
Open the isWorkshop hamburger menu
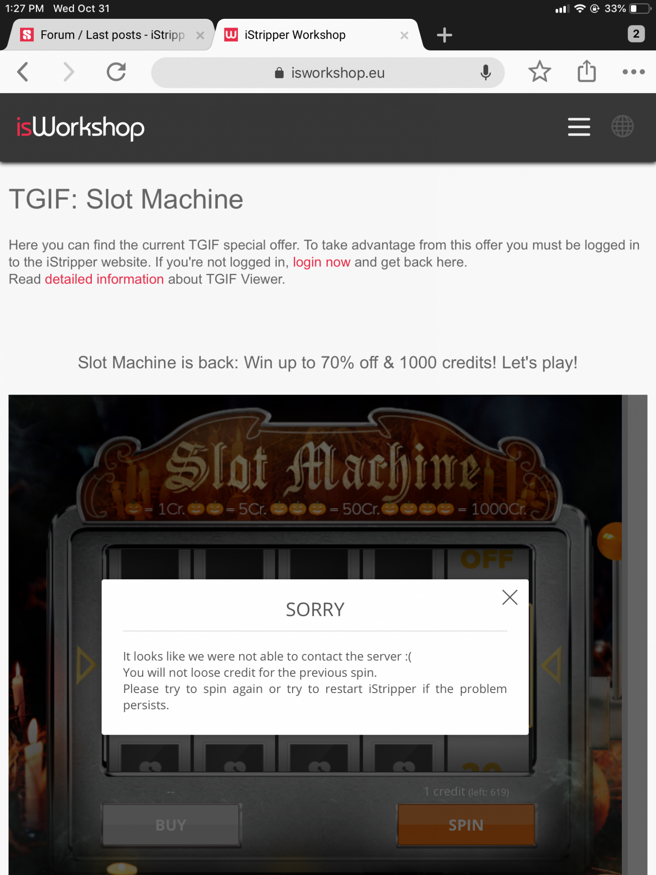point(579,127)
